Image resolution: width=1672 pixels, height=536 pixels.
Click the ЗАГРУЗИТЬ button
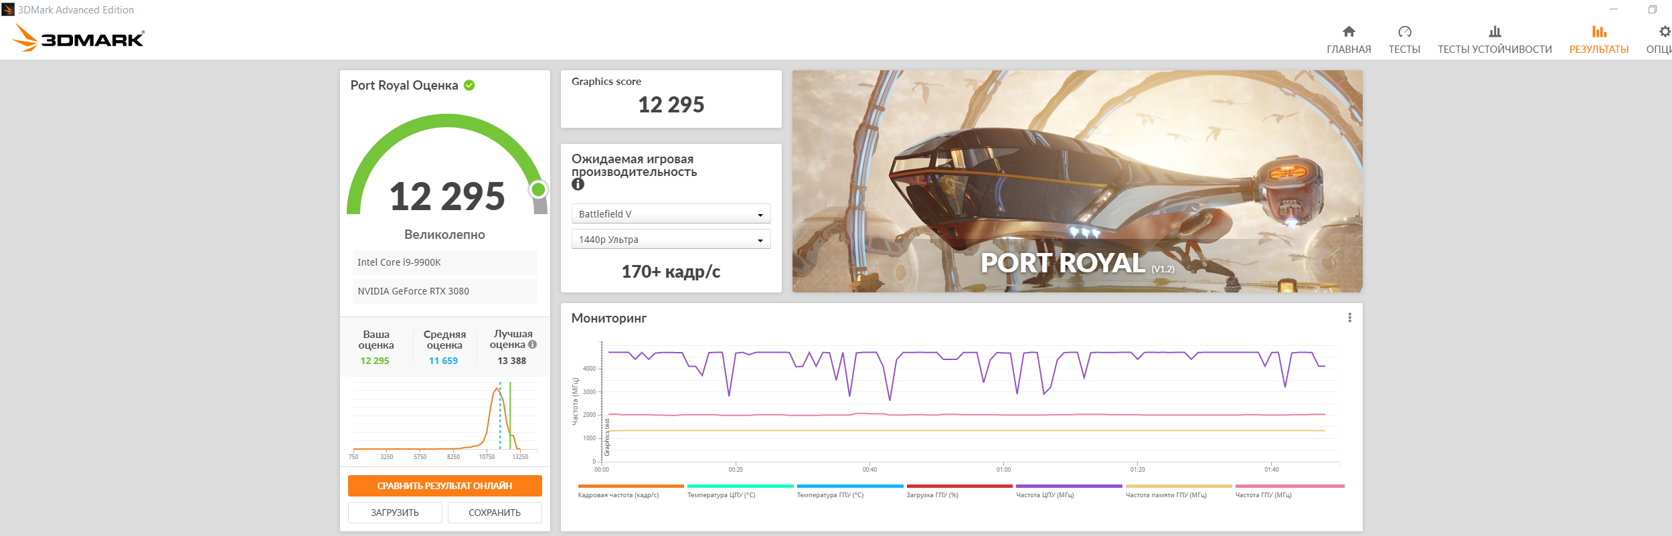click(395, 513)
